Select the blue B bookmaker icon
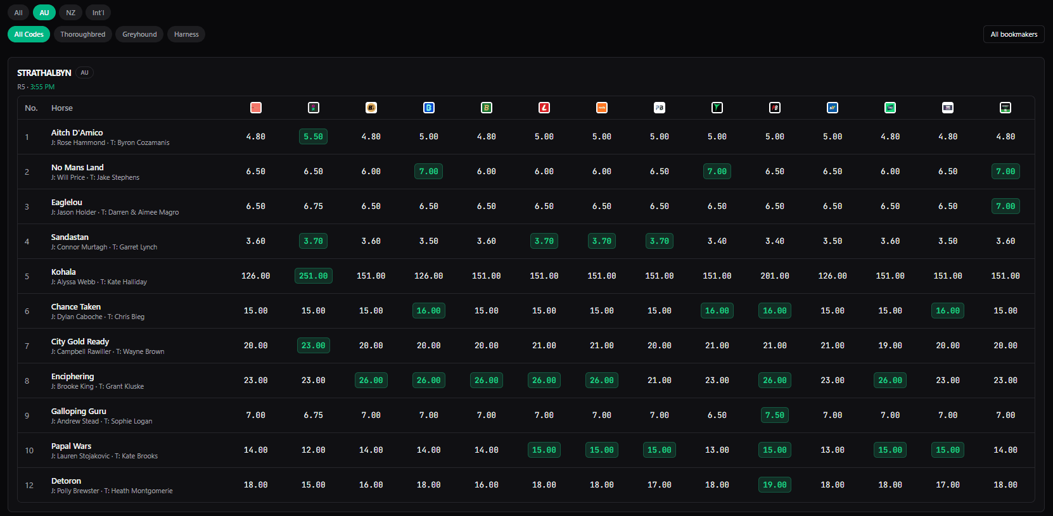 (429, 108)
